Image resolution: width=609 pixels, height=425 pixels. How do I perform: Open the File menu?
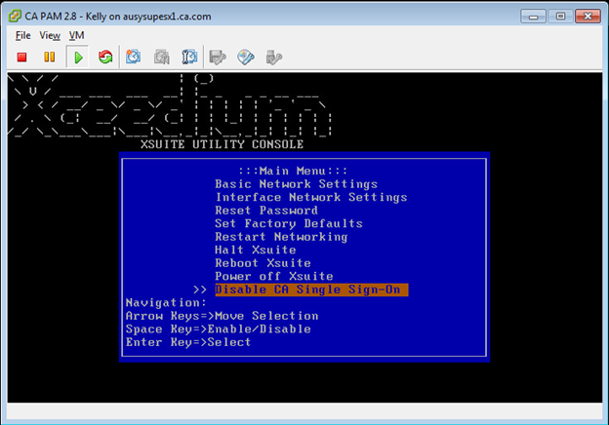22,36
